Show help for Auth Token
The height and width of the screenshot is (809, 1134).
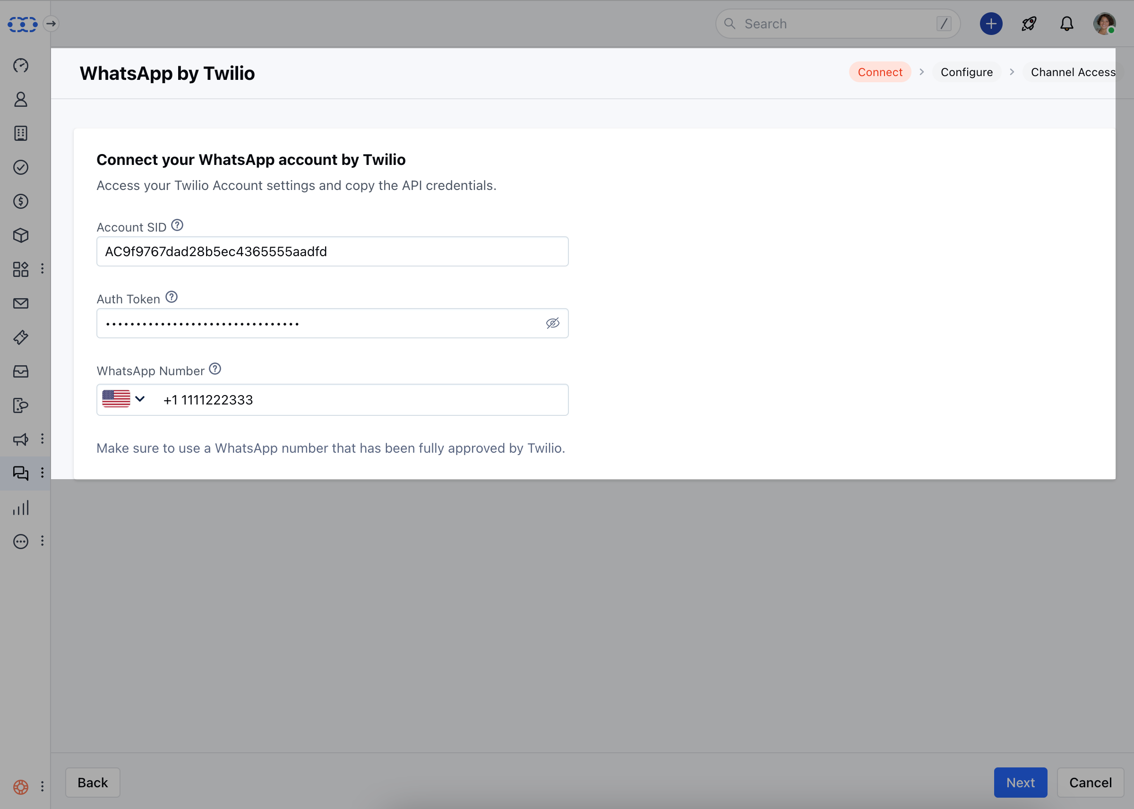click(172, 297)
